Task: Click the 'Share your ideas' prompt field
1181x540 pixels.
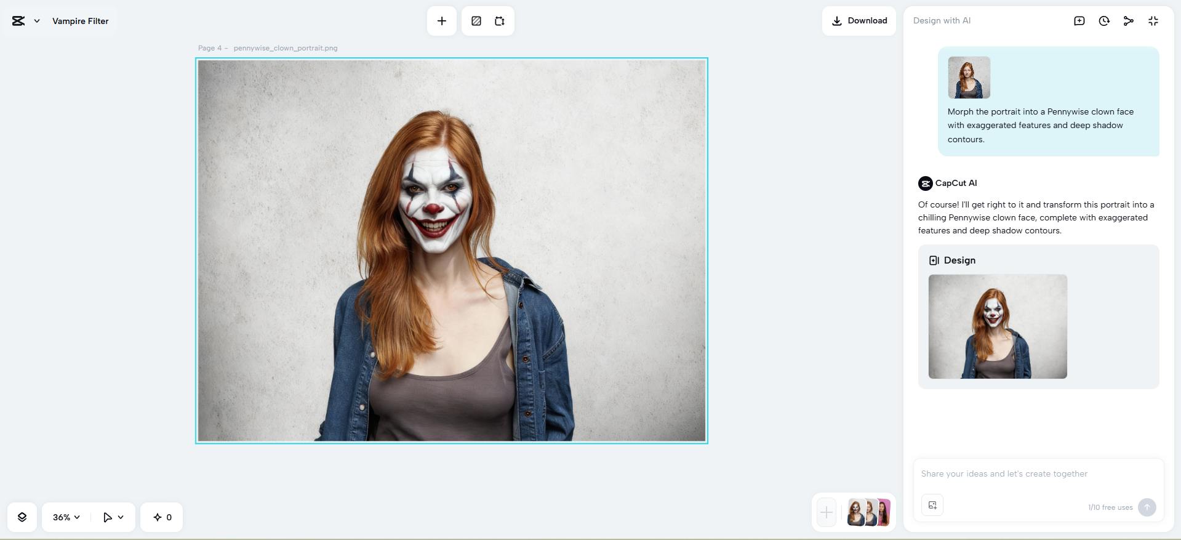Action: [x=1039, y=474]
